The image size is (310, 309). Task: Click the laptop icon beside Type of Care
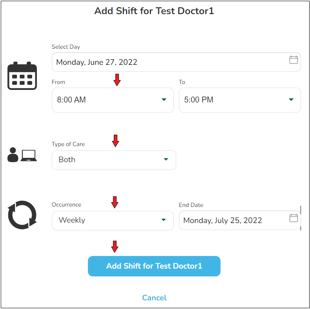pos(29,155)
